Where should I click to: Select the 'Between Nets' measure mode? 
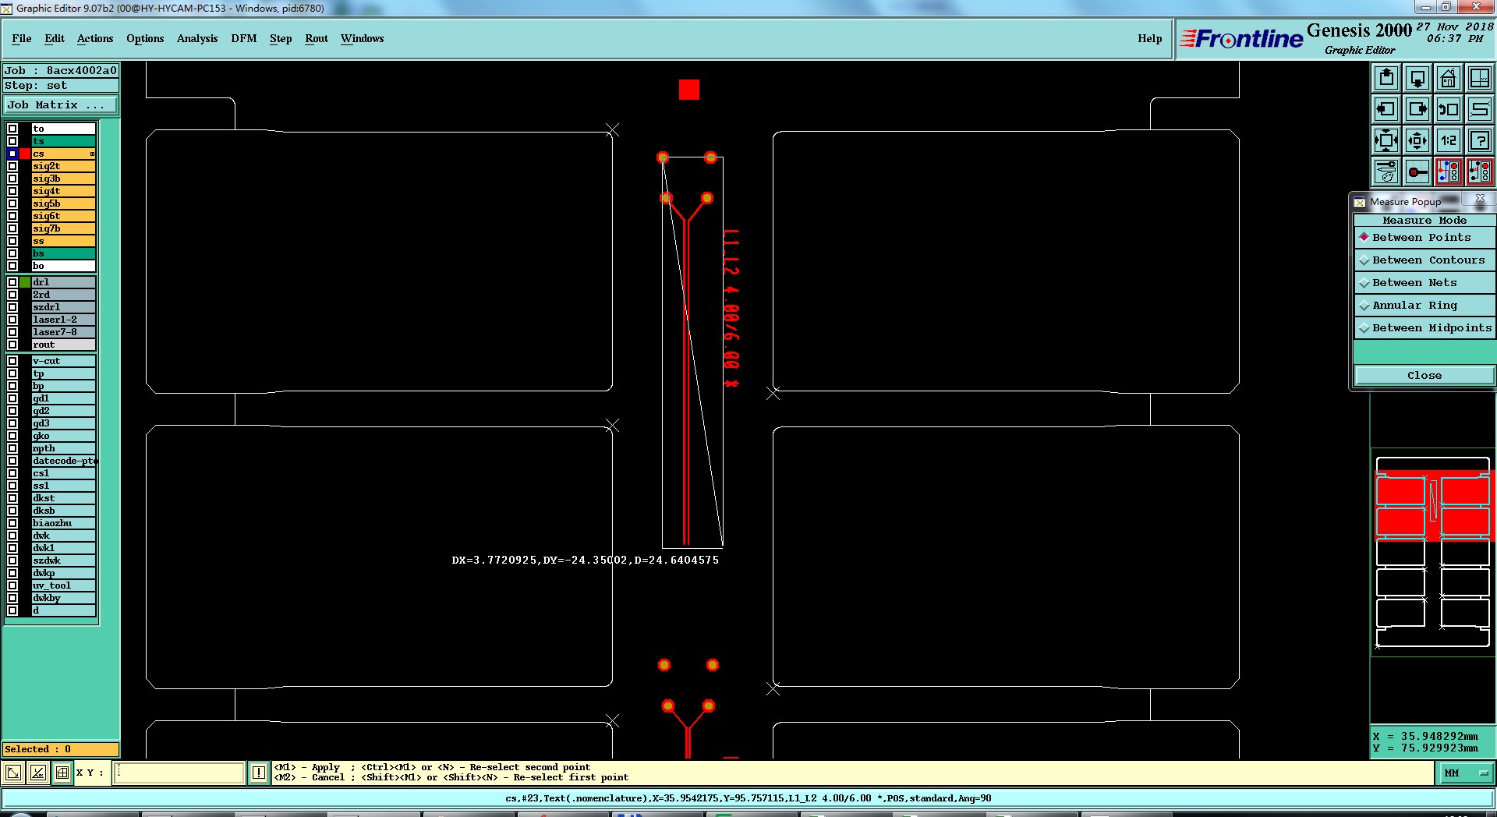(1424, 283)
